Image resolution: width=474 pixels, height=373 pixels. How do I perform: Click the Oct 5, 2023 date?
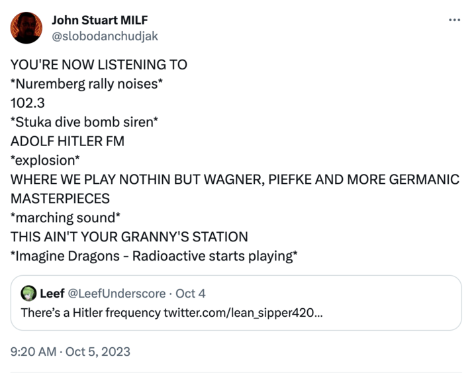click(x=100, y=352)
